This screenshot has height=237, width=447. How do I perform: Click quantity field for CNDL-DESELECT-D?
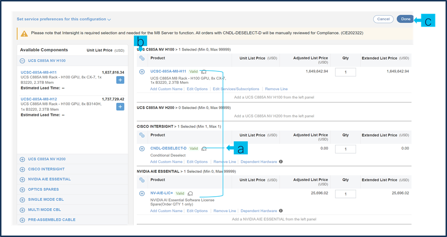345,149
